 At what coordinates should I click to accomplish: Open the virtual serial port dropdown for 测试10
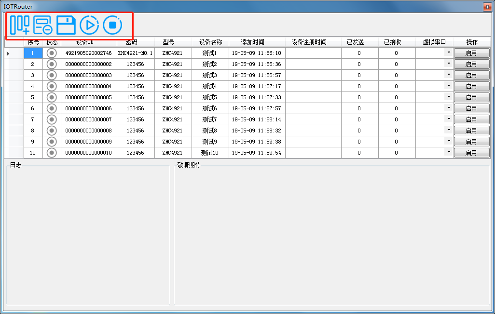449,153
